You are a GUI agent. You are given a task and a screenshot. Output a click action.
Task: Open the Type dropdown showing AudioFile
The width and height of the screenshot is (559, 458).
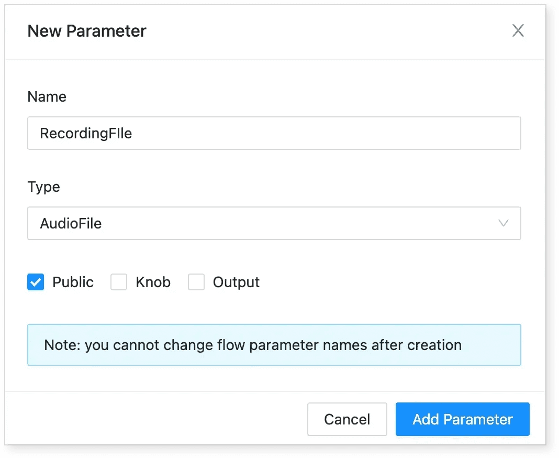tap(274, 223)
